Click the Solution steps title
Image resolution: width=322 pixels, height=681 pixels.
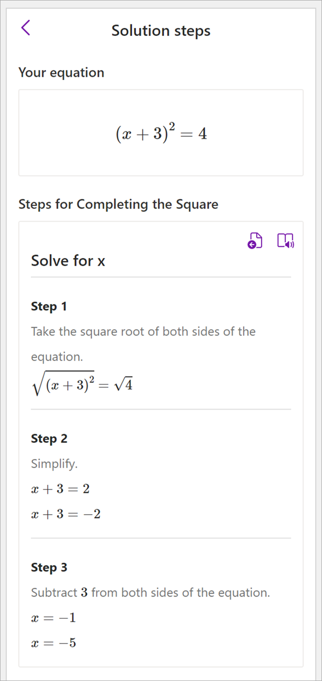click(x=161, y=30)
